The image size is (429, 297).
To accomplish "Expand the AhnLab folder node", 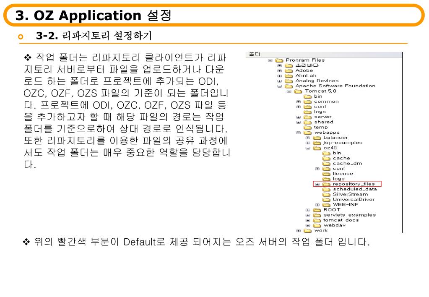I will point(280,76).
